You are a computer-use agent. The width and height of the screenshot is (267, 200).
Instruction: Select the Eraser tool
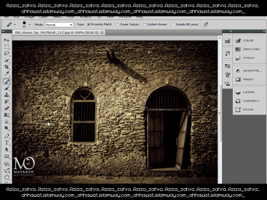pyautogui.click(x=7, y=108)
